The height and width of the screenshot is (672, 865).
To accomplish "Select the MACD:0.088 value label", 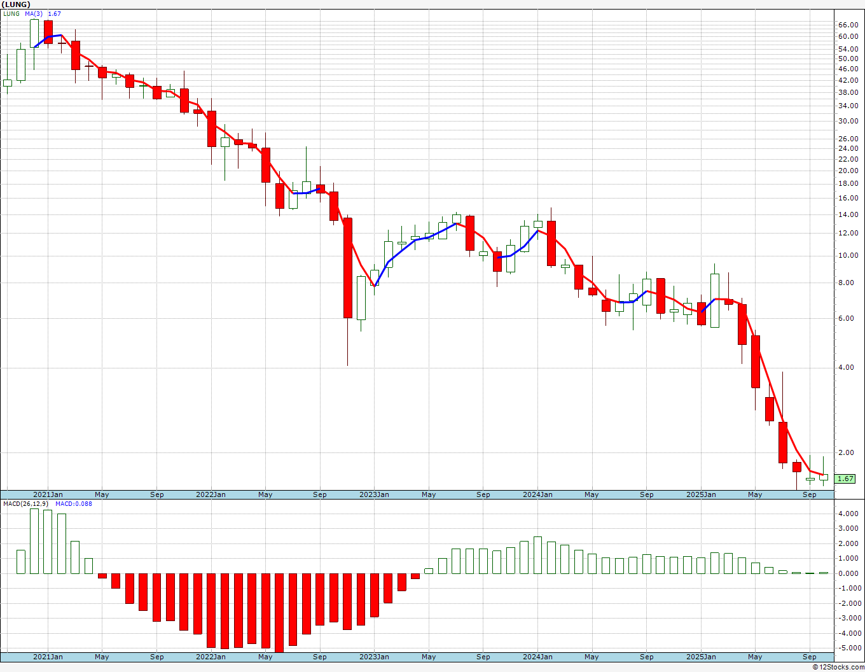I will click(74, 504).
